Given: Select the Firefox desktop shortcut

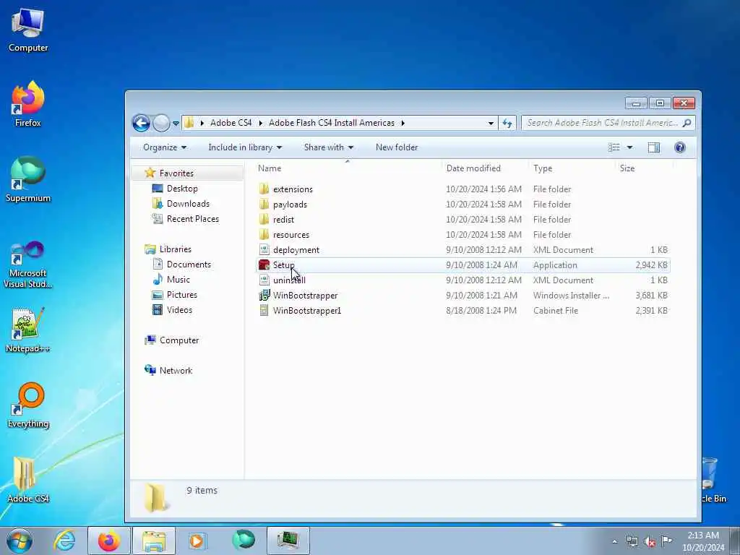Looking at the screenshot, I should coord(28,104).
